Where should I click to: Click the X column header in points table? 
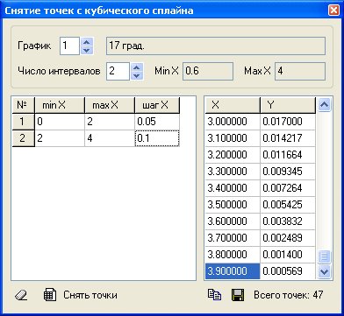(x=233, y=105)
